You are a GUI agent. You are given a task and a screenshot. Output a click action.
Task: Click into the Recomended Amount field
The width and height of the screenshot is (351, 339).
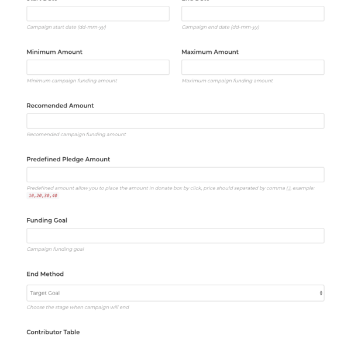tap(175, 121)
